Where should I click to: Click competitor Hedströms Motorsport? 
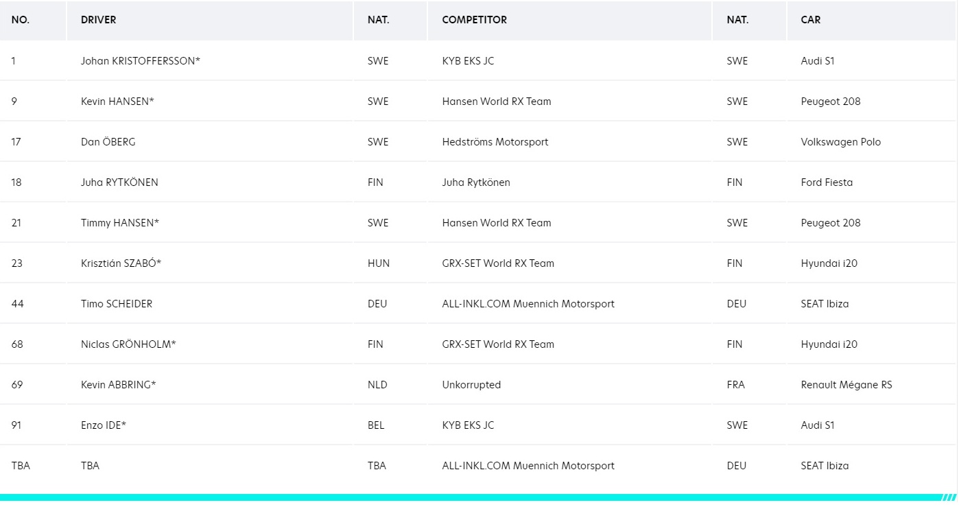[495, 141]
